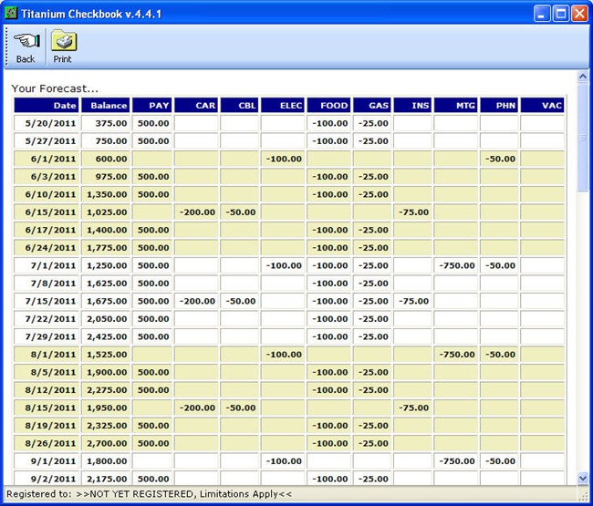Select the 1,350.00 balance cell
The image size is (593, 506).
(x=106, y=194)
